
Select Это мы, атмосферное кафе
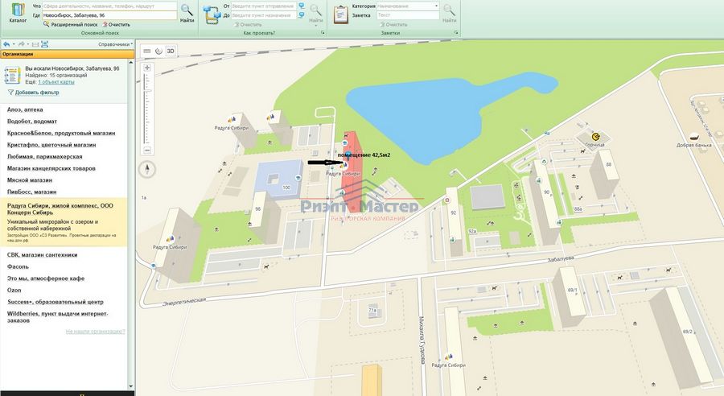[46, 278]
